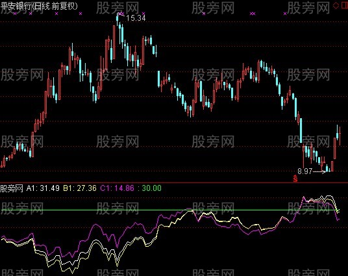Click the lowest candlestick pointed to by 8.97

pos(327,169)
